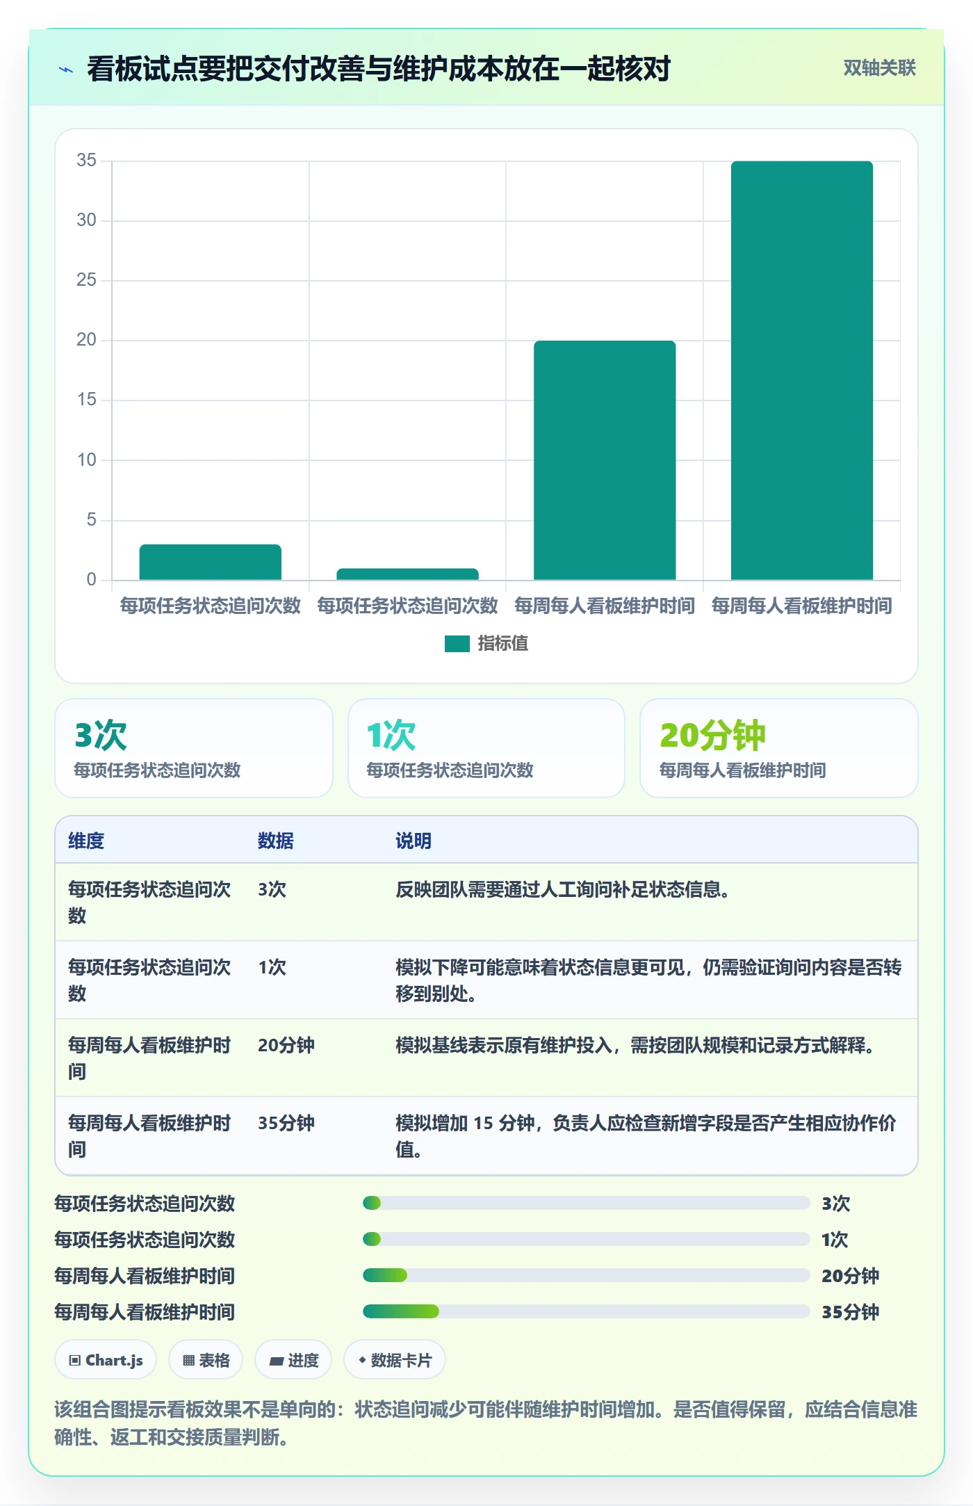Image resolution: width=973 pixels, height=1506 pixels.
Task: Click the 维度 column header
Action: [x=86, y=841]
